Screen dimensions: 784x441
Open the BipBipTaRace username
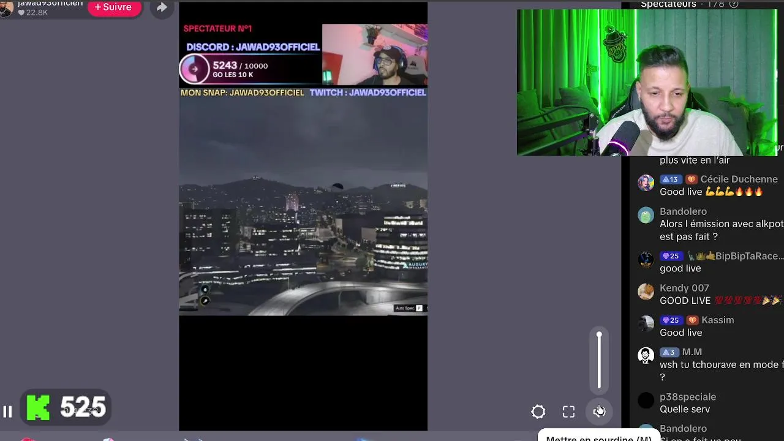click(749, 256)
